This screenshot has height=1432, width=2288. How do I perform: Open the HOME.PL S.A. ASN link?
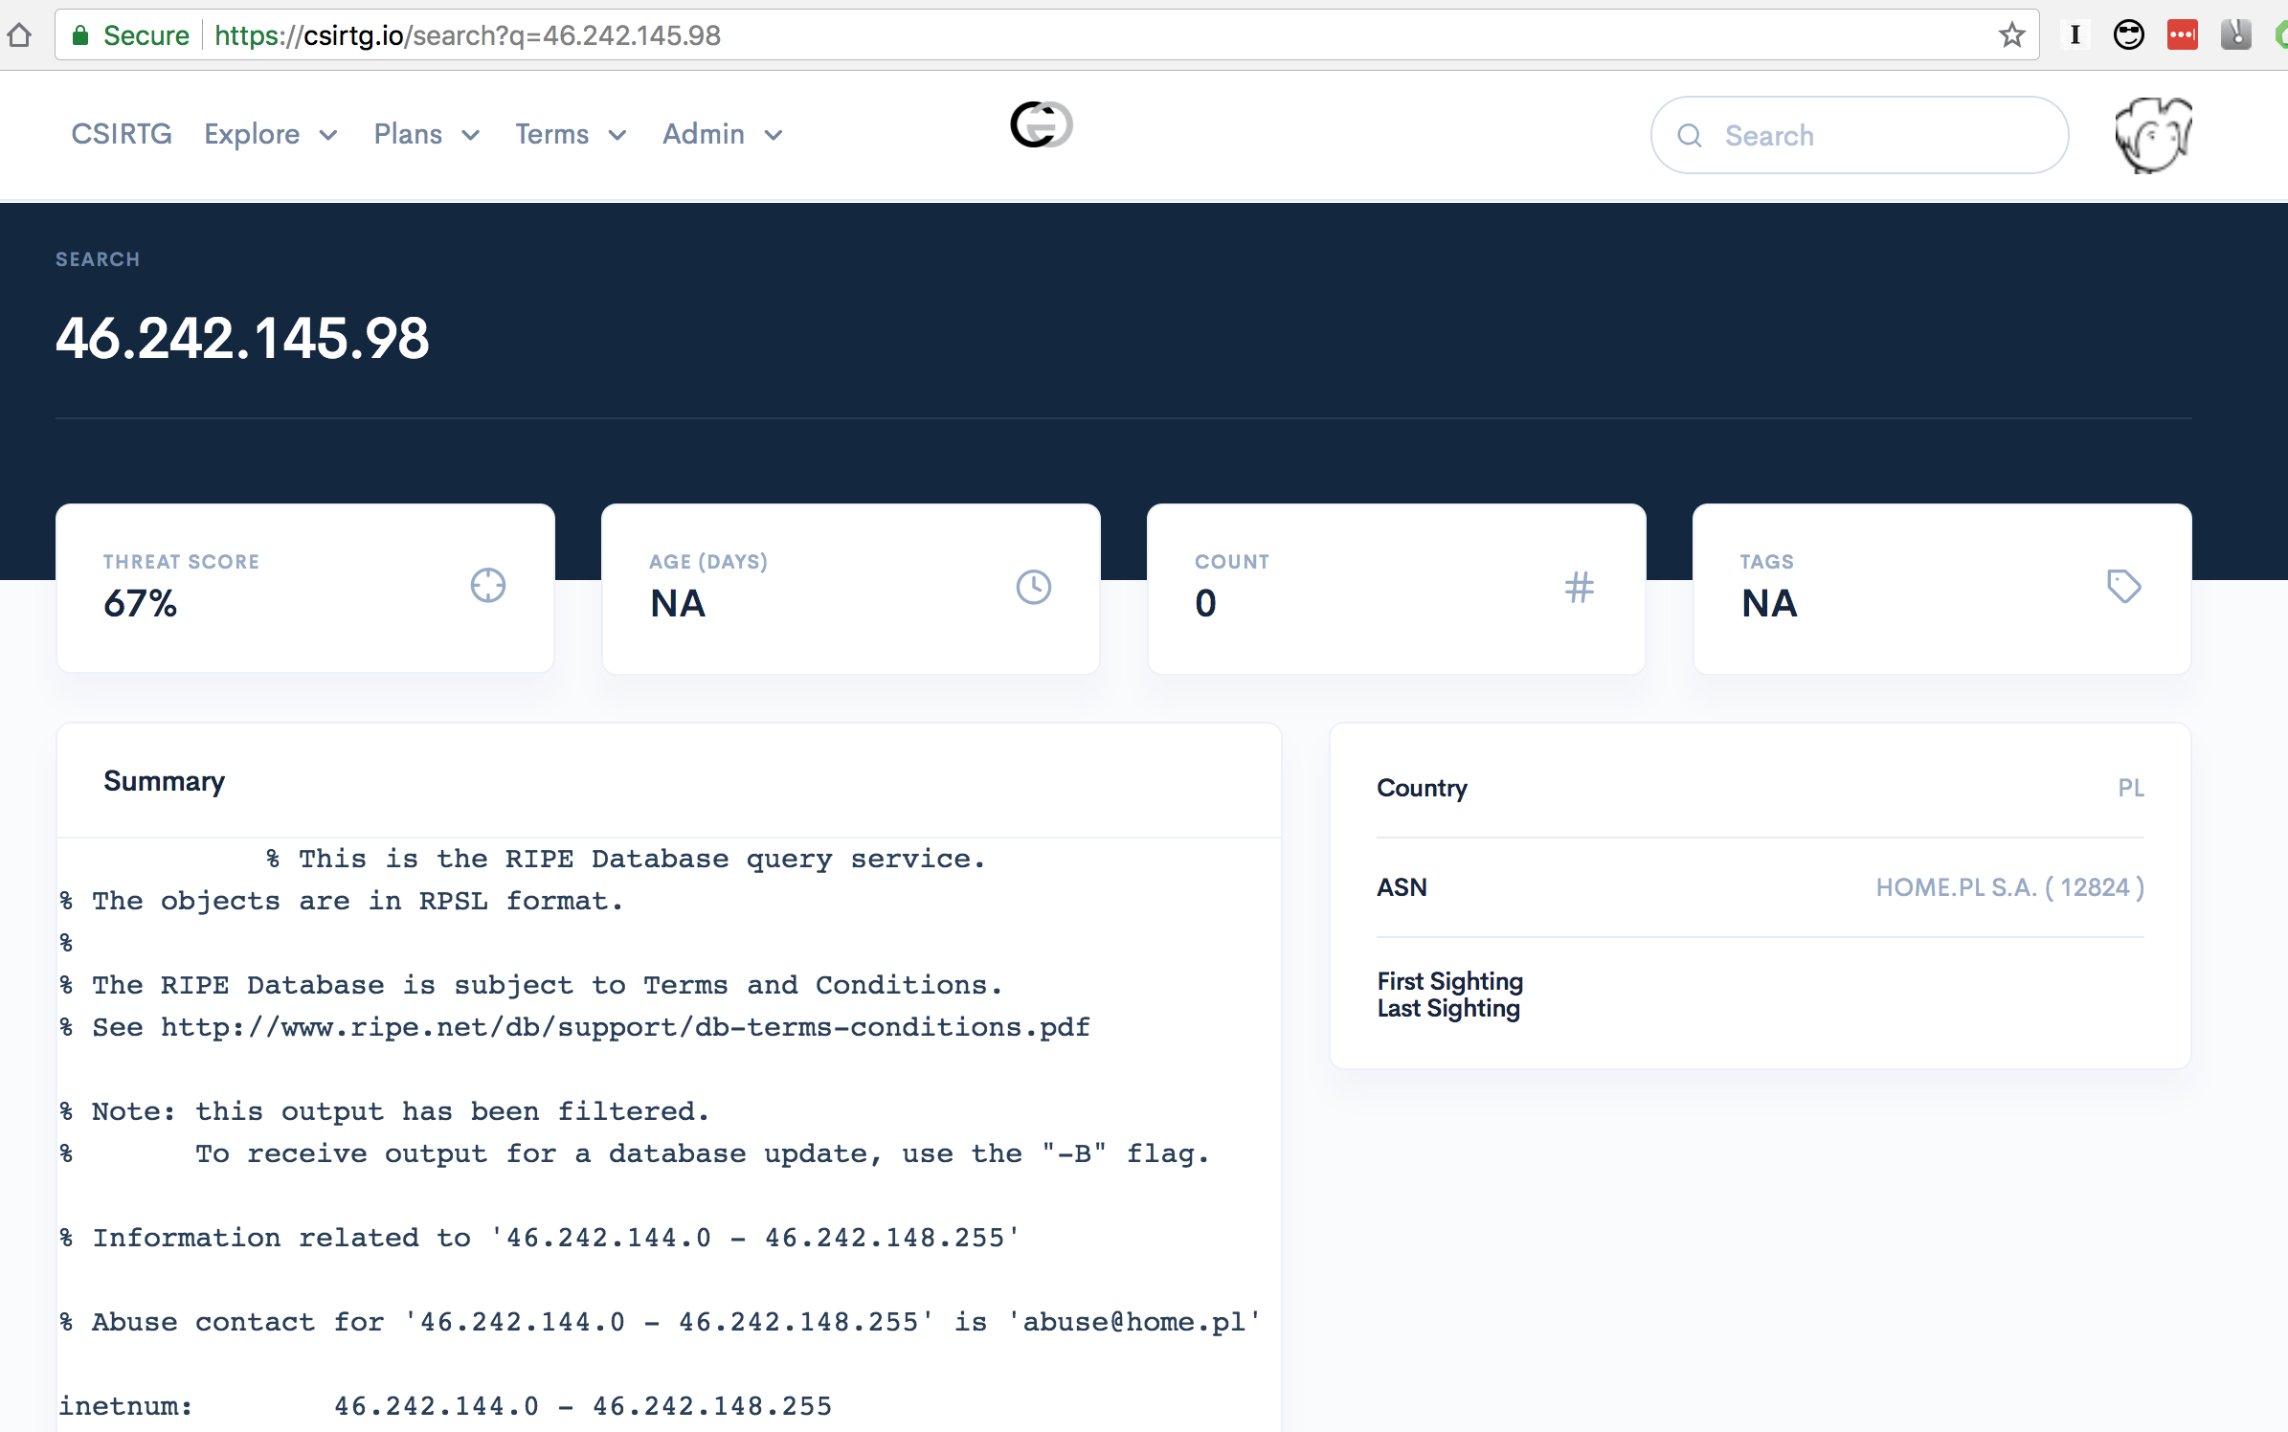(2009, 887)
